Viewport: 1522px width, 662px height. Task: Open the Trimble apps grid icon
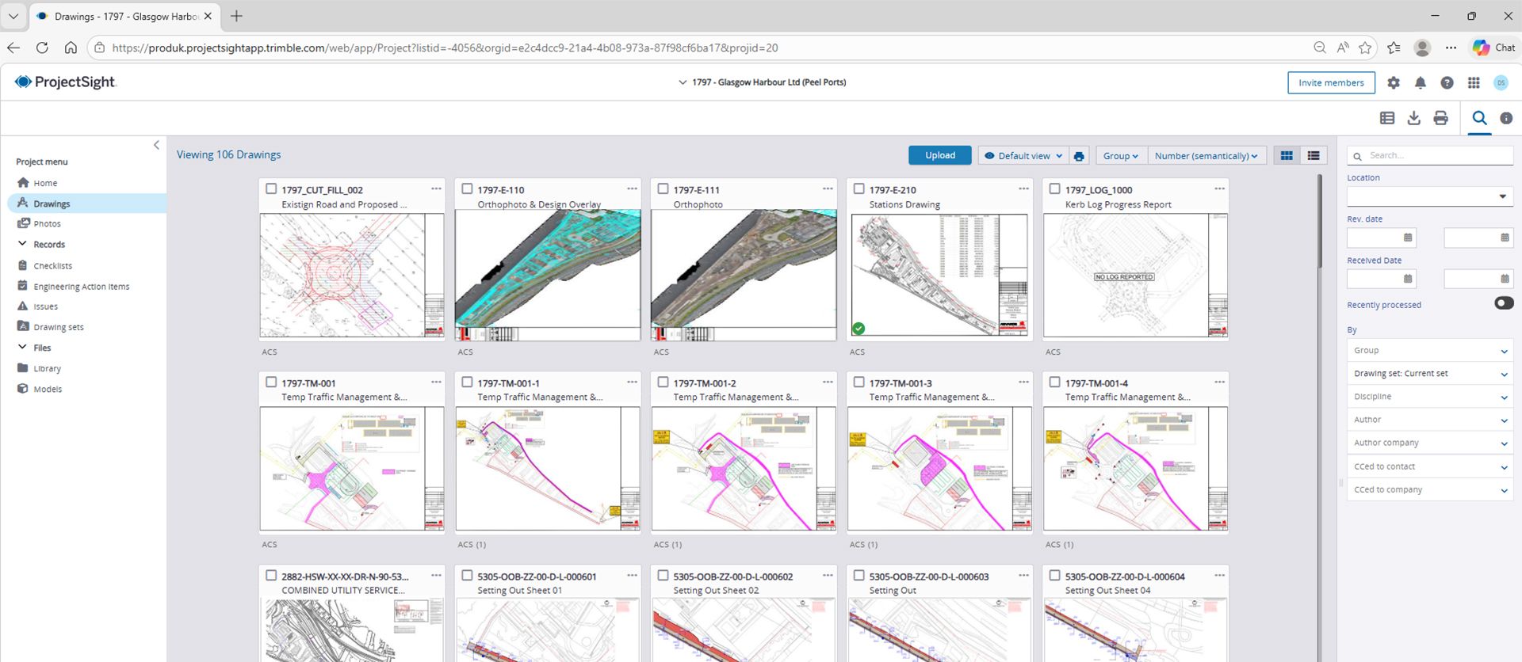coord(1474,82)
